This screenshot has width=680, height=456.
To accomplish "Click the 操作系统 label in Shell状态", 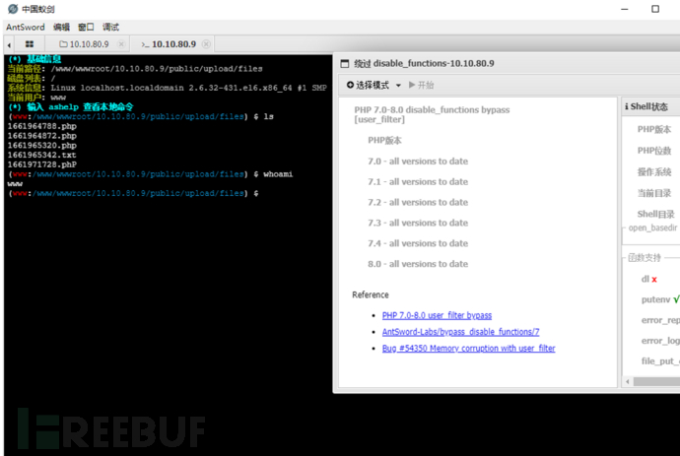I will click(654, 172).
